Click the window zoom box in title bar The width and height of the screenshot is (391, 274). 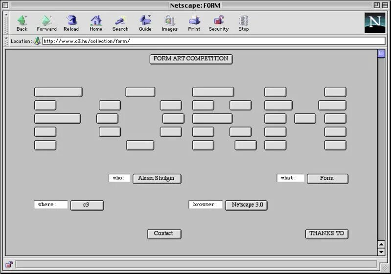pos(376,5)
